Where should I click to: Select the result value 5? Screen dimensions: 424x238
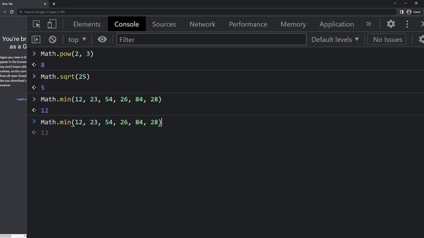coord(42,88)
